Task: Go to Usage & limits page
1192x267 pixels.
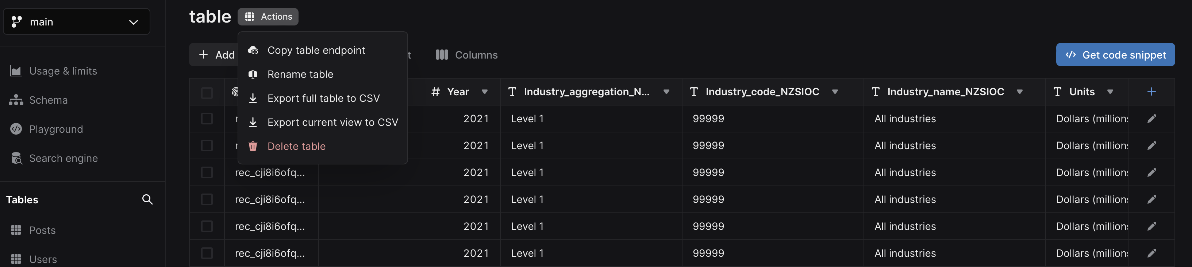Action: (x=63, y=71)
